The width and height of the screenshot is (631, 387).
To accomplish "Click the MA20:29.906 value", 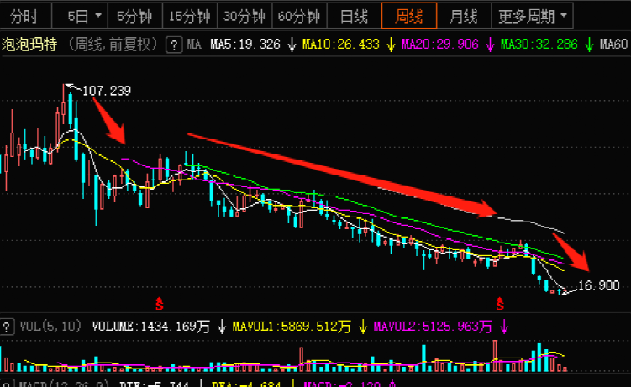I will coord(439,44).
